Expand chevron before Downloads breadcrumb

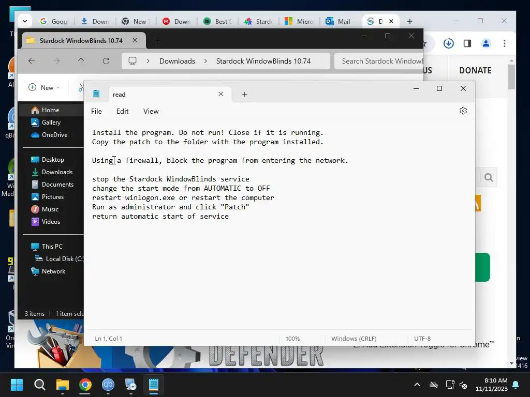click(148, 61)
